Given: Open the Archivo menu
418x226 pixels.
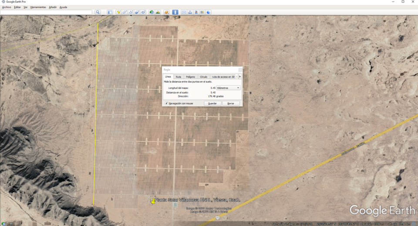Looking at the screenshot, I should (x=7, y=7).
